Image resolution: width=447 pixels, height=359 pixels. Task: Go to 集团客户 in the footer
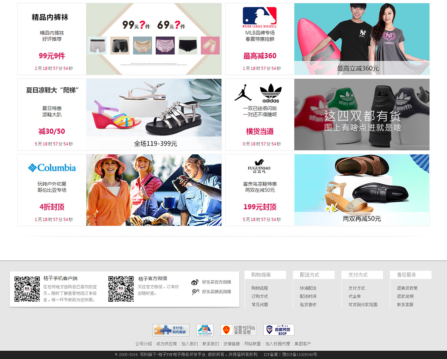pyautogui.click(x=303, y=344)
